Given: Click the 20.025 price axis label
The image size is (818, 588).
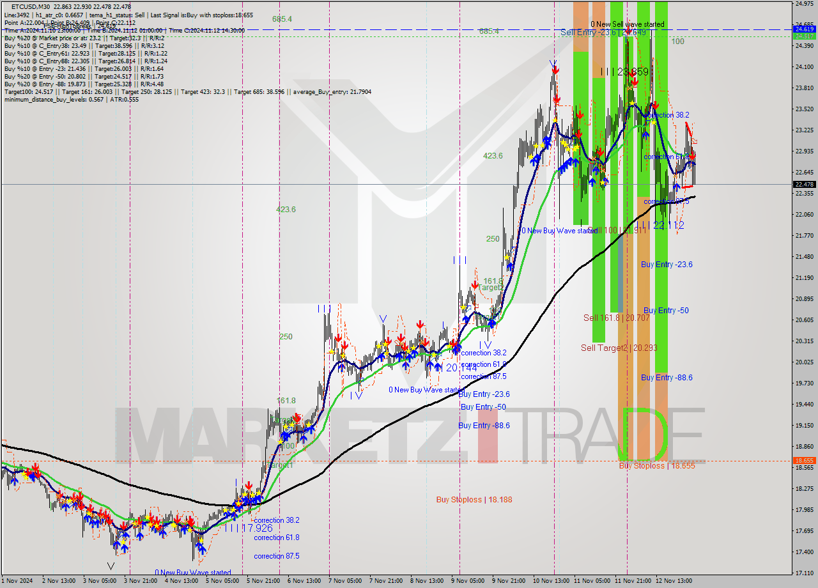Looking at the screenshot, I should click(805, 362).
